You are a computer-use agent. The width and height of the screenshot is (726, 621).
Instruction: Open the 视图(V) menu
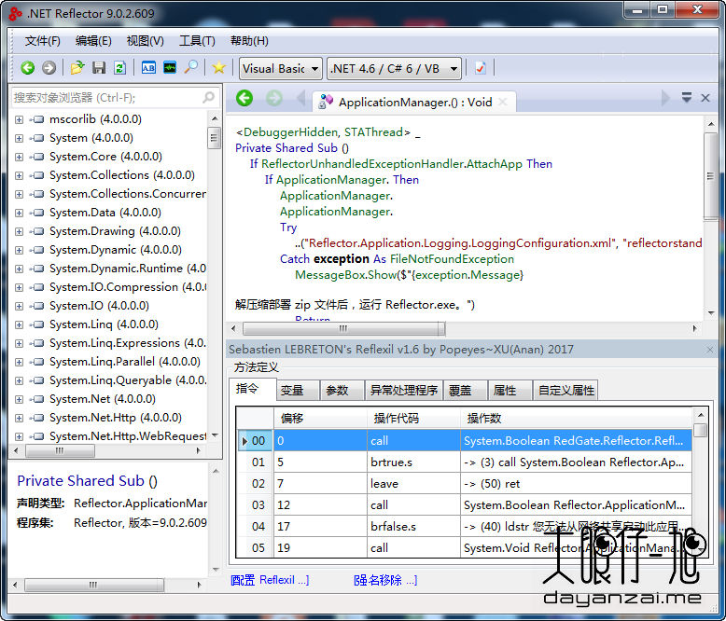145,41
